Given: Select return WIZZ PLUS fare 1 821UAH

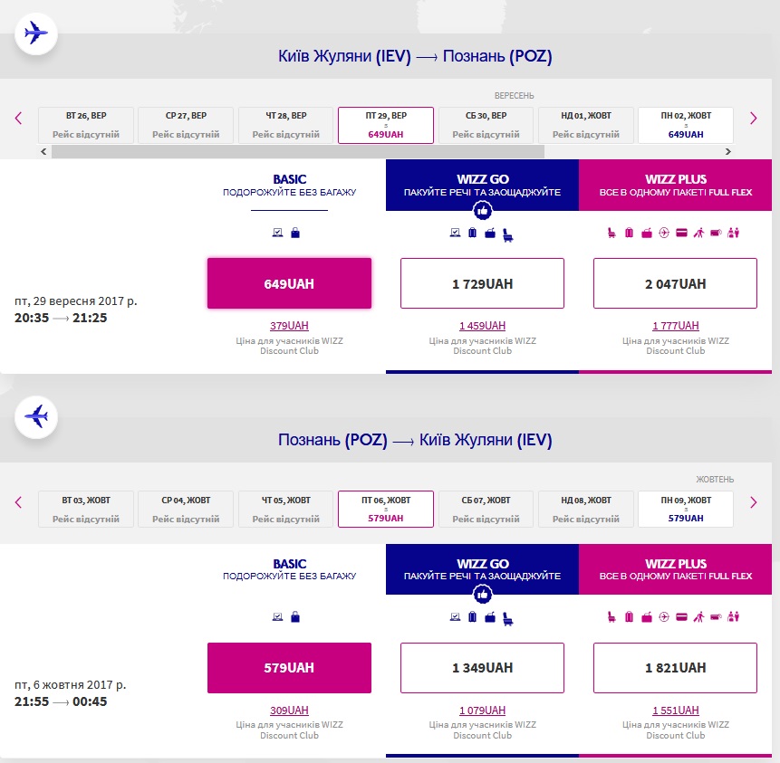Looking at the screenshot, I should (x=675, y=667).
